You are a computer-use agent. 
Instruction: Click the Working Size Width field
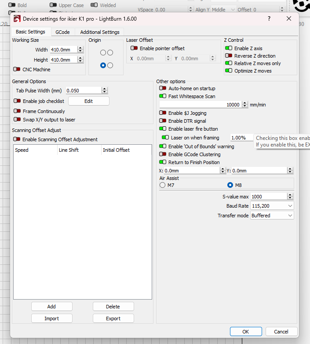pos(64,50)
